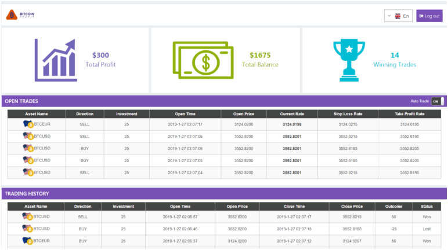Click the first BTCUSD asset icon in Open Trades
The height and width of the screenshot is (250, 448).
28,137
